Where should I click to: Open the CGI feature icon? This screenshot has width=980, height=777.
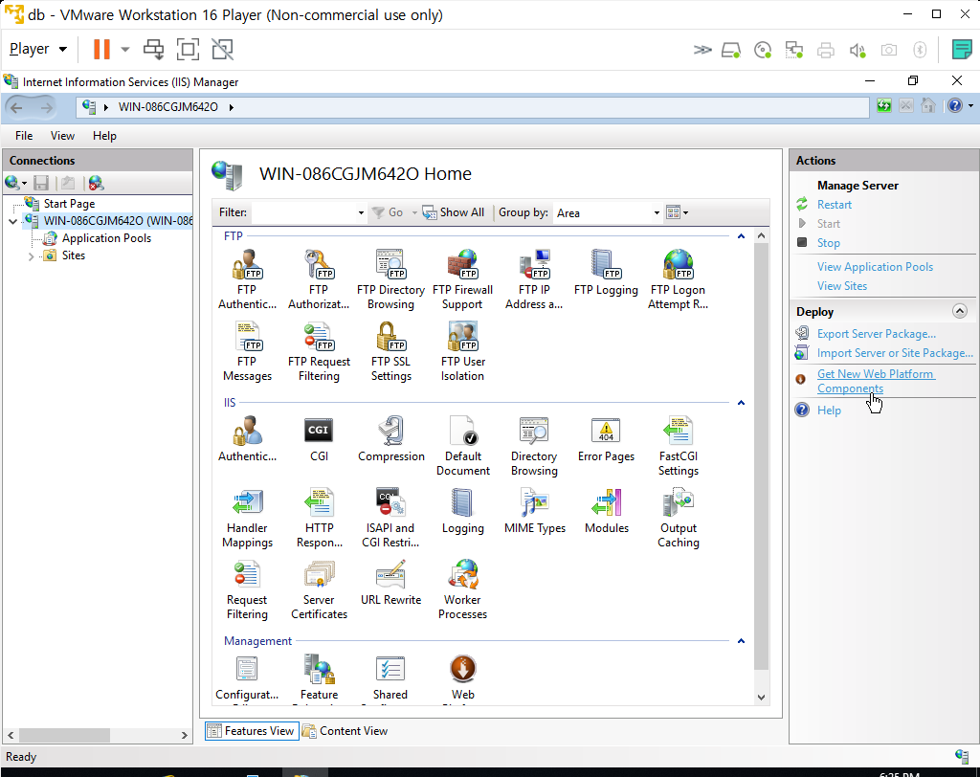pos(319,439)
